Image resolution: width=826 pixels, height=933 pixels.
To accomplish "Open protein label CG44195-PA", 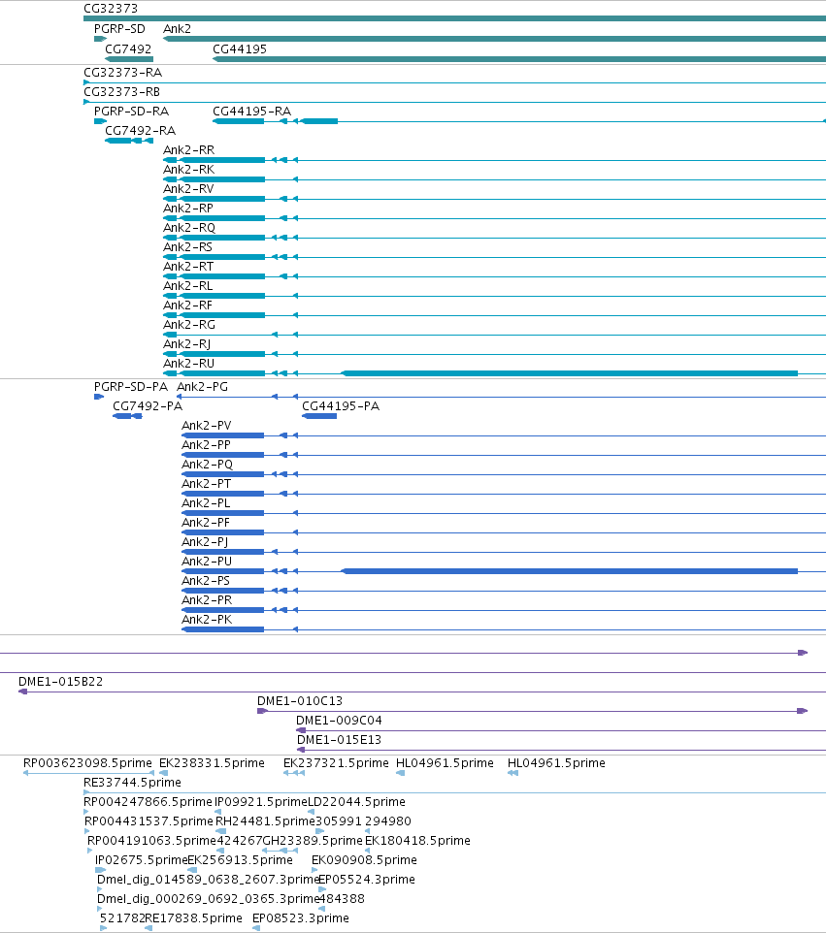I will tap(341, 405).
